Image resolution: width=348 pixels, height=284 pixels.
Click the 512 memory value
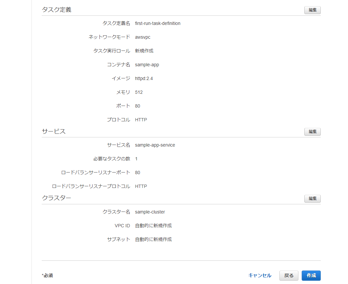139,92
